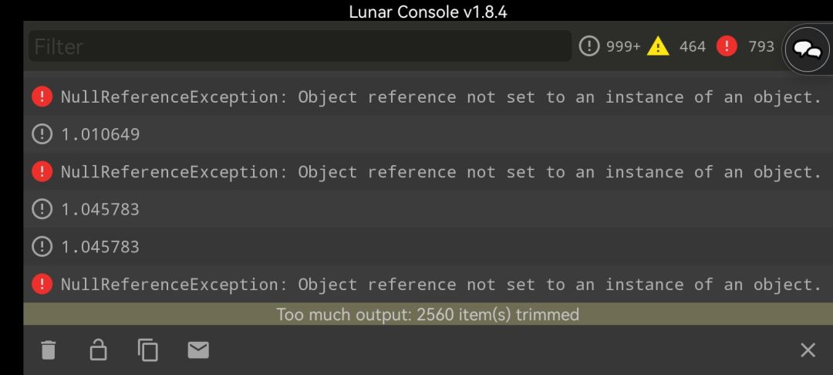Image resolution: width=833 pixels, height=375 pixels.
Task: Toggle the info log filter showing 999+
Action: (x=610, y=46)
